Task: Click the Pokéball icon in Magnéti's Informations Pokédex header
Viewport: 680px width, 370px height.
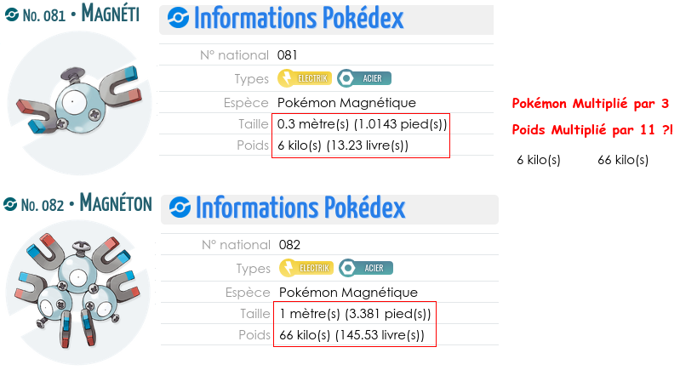Action: [x=180, y=18]
